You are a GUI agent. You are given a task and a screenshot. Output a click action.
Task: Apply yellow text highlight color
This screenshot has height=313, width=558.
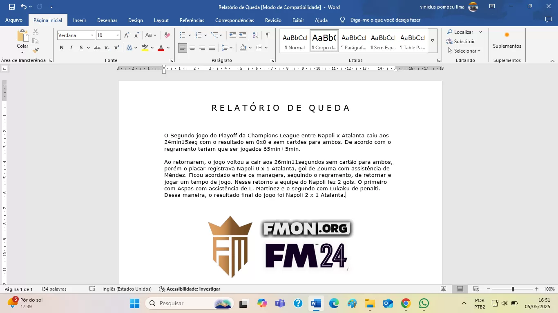click(x=145, y=48)
